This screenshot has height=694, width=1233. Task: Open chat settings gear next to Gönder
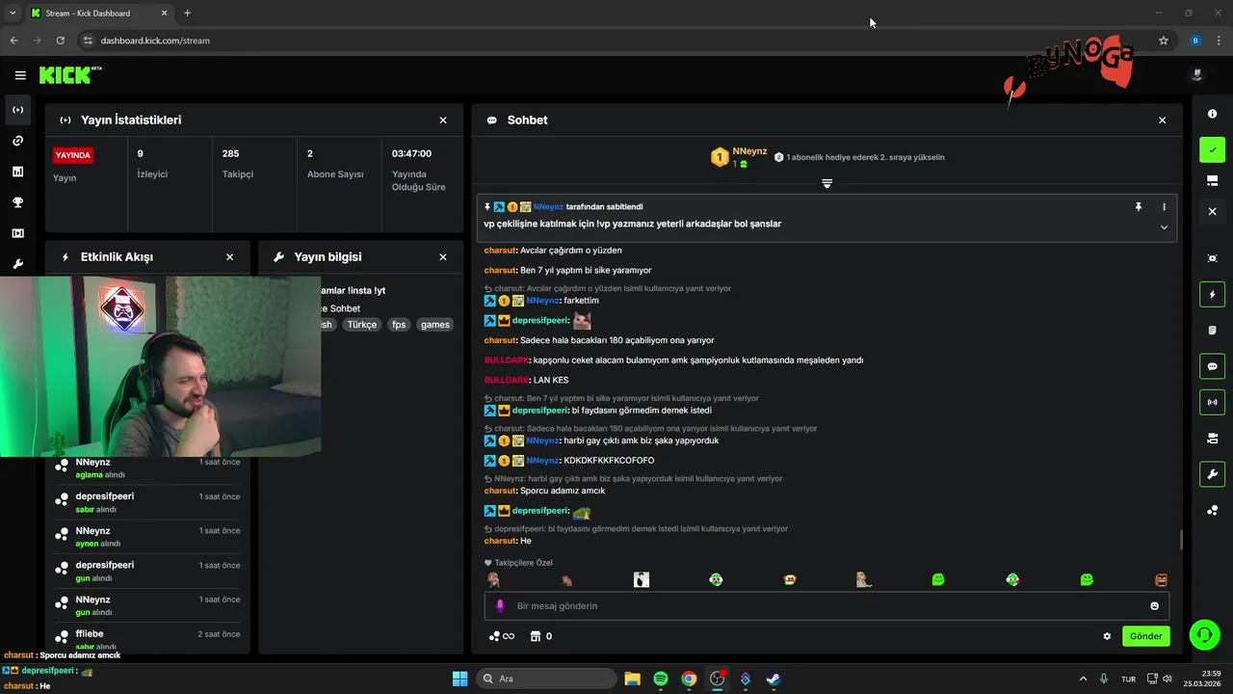[1107, 636]
